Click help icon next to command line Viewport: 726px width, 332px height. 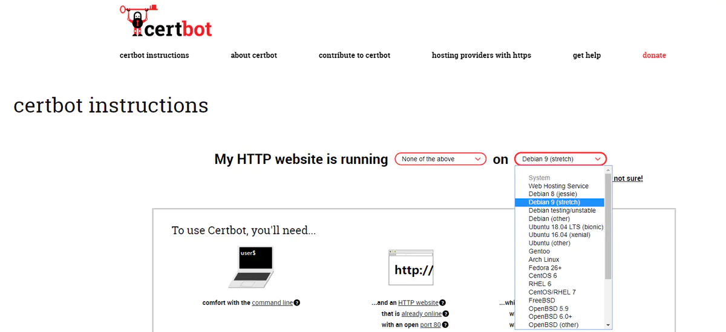pyautogui.click(x=297, y=303)
